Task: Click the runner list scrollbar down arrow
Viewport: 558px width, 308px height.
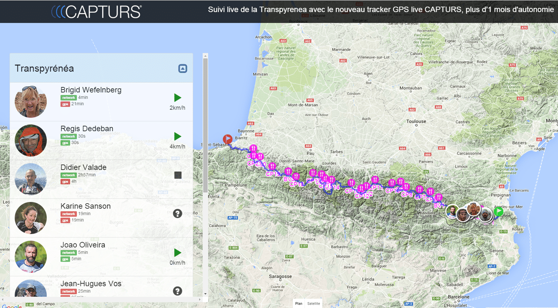Action: tap(205, 294)
